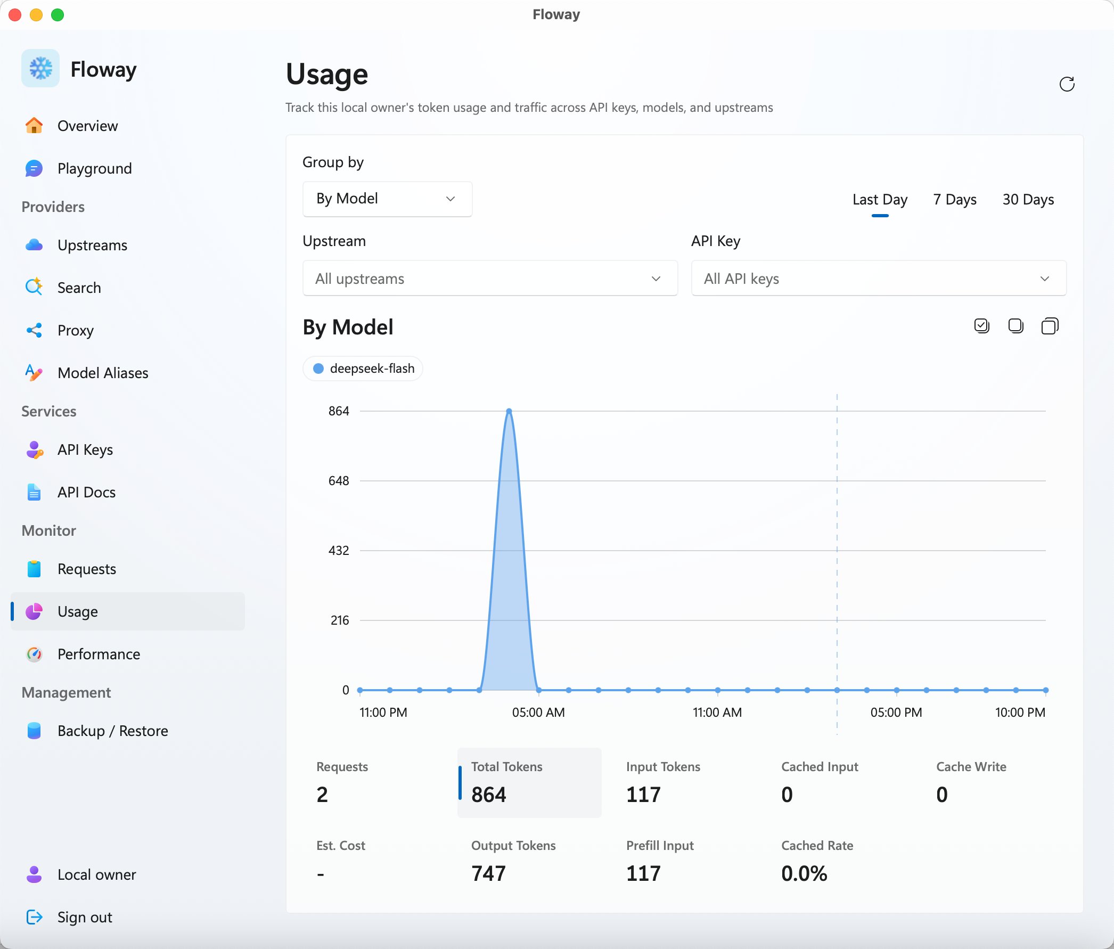1114x949 pixels.
Task: Deselect all series with empty square icon
Action: [1015, 326]
